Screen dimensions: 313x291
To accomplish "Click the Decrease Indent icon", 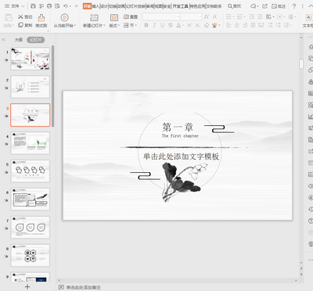I will [252, 17].
